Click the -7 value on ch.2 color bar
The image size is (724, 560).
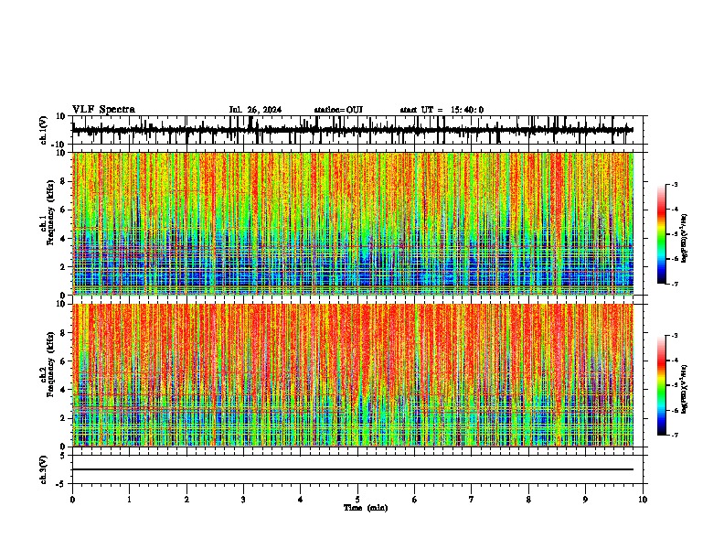(x=674, y=435)
